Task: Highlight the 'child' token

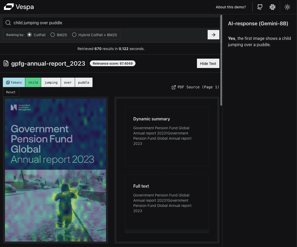Action: pyautogui.click(x=33, y=82)
